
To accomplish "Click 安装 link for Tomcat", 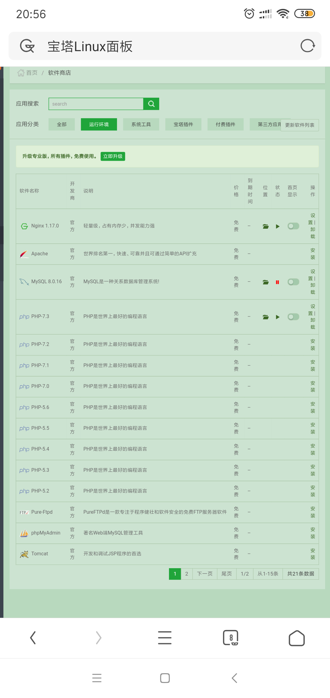I will [313, 554].
